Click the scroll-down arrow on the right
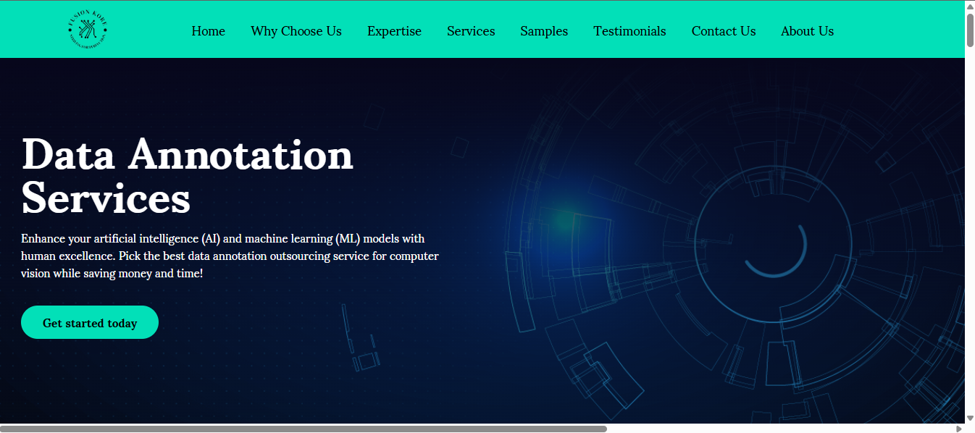Viewport: 975px width, 433px height. point(969,419)
